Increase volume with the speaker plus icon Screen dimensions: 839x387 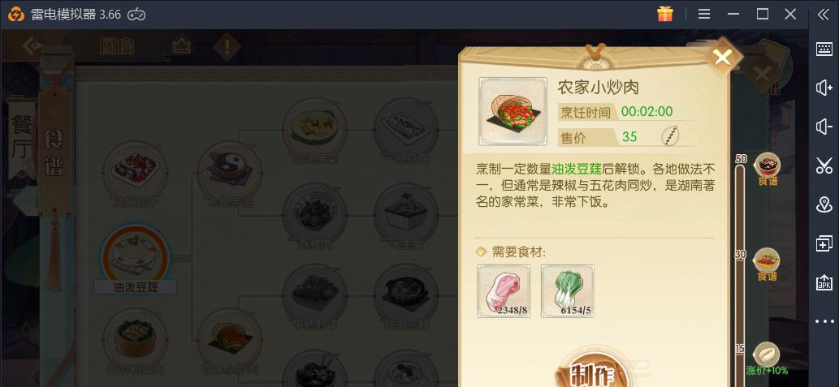tap(824, 87)
